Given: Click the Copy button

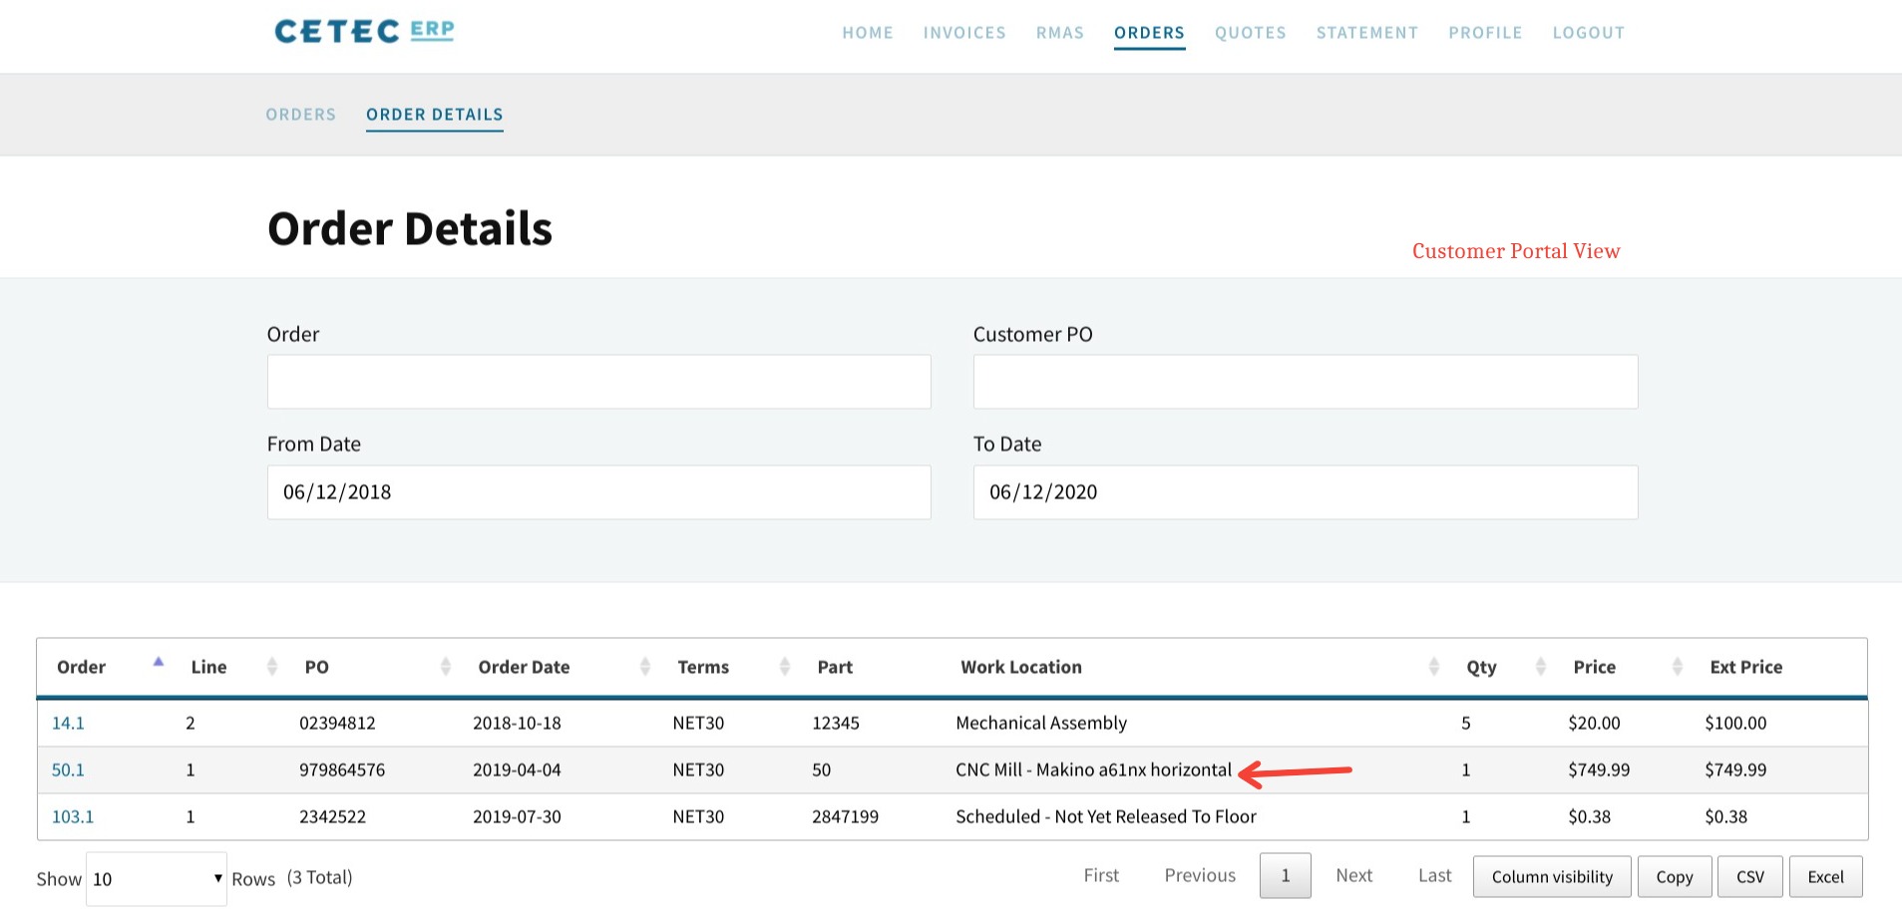Looking at the screenshot, I should 1675,877.
